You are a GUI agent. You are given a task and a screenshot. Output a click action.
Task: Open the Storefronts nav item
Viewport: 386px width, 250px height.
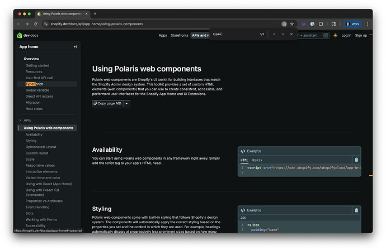[180, 35]
